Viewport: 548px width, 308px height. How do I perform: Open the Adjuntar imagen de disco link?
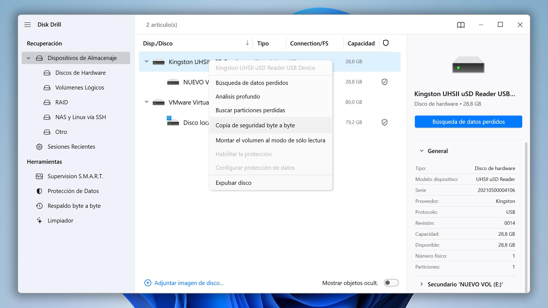tap(189, 283)
